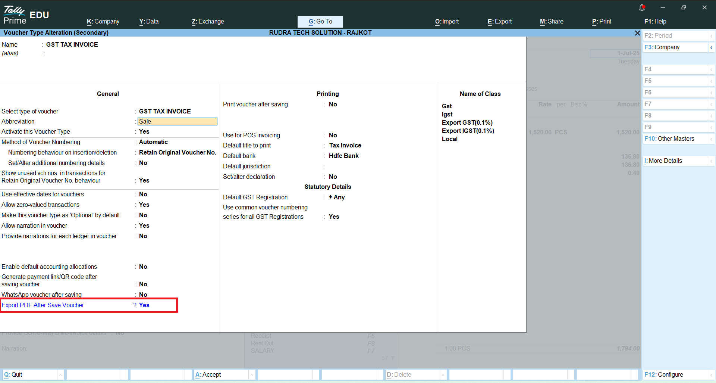Click the caret next to Accept button
Image resolution: width=716 pixels, height=383 pixels.
[x=252, y=375]
